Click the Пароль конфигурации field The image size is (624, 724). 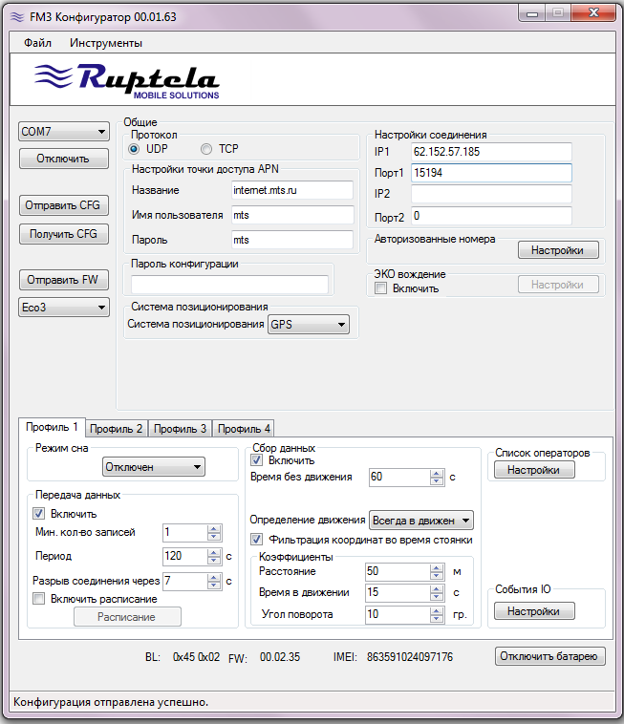click(x=229, y=285)
